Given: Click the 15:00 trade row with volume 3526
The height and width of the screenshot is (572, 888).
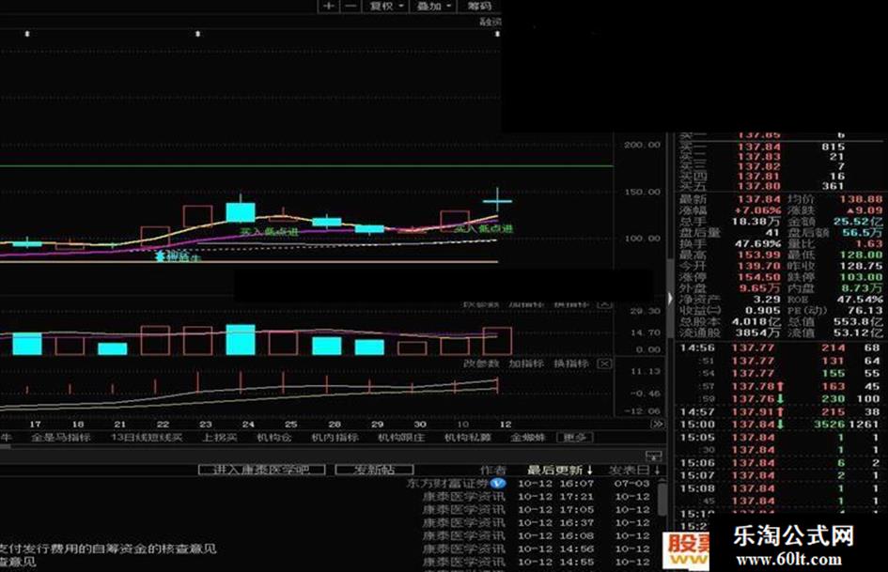Looking at the screenshot, I should 780,425.
